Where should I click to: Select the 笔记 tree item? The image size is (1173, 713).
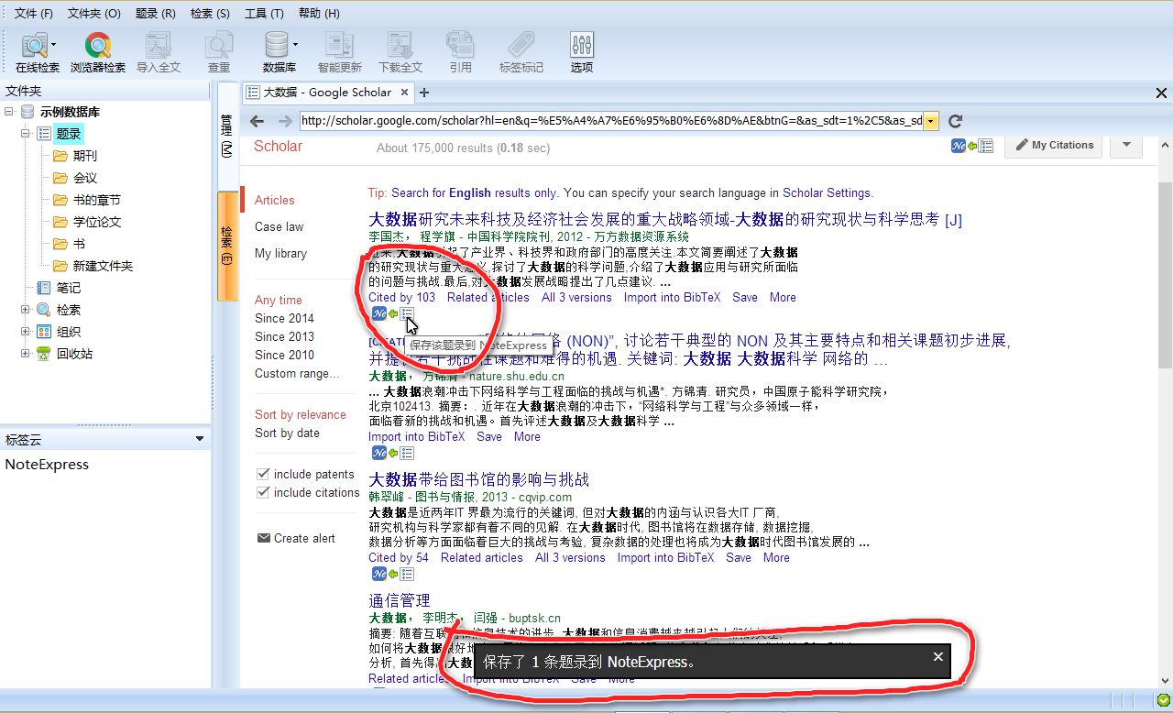pos(68,288)
